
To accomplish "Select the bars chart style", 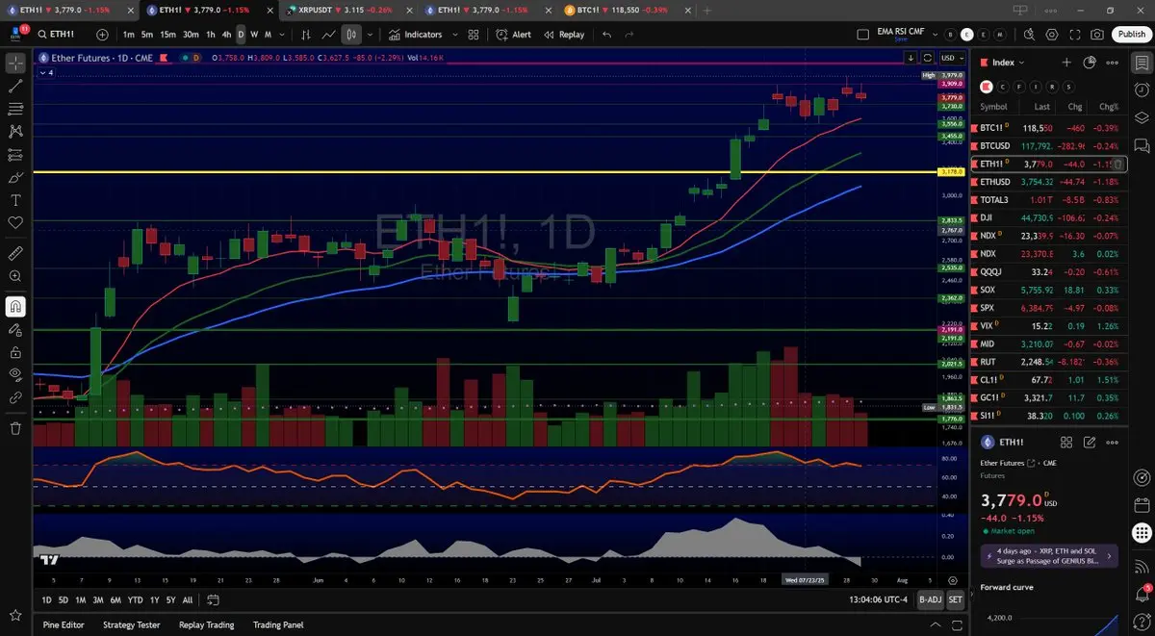I will click(x=306, y=35).
